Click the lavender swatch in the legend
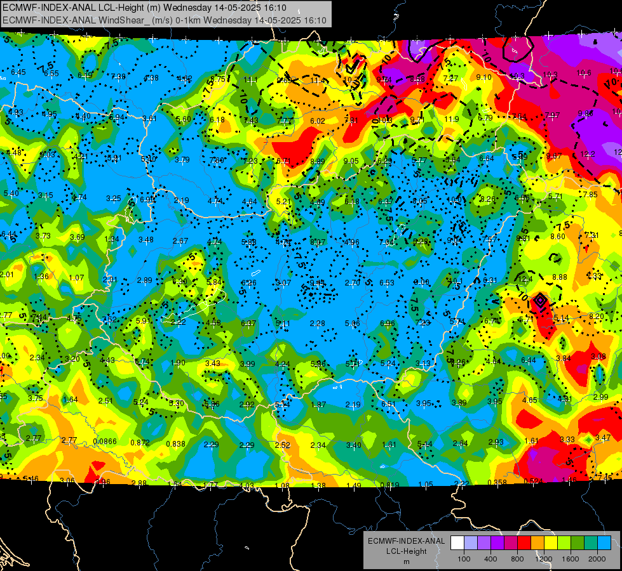 [470, 543]
